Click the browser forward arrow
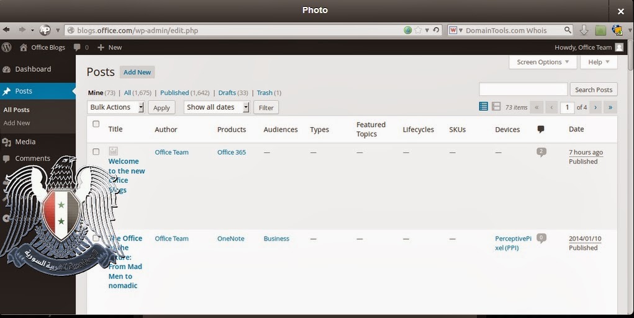634x318 pixels. click(x=22, y=30)
